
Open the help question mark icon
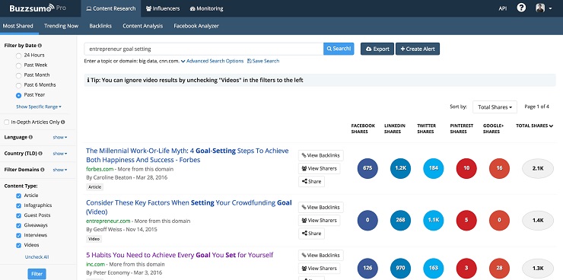(x=521, y=8)
